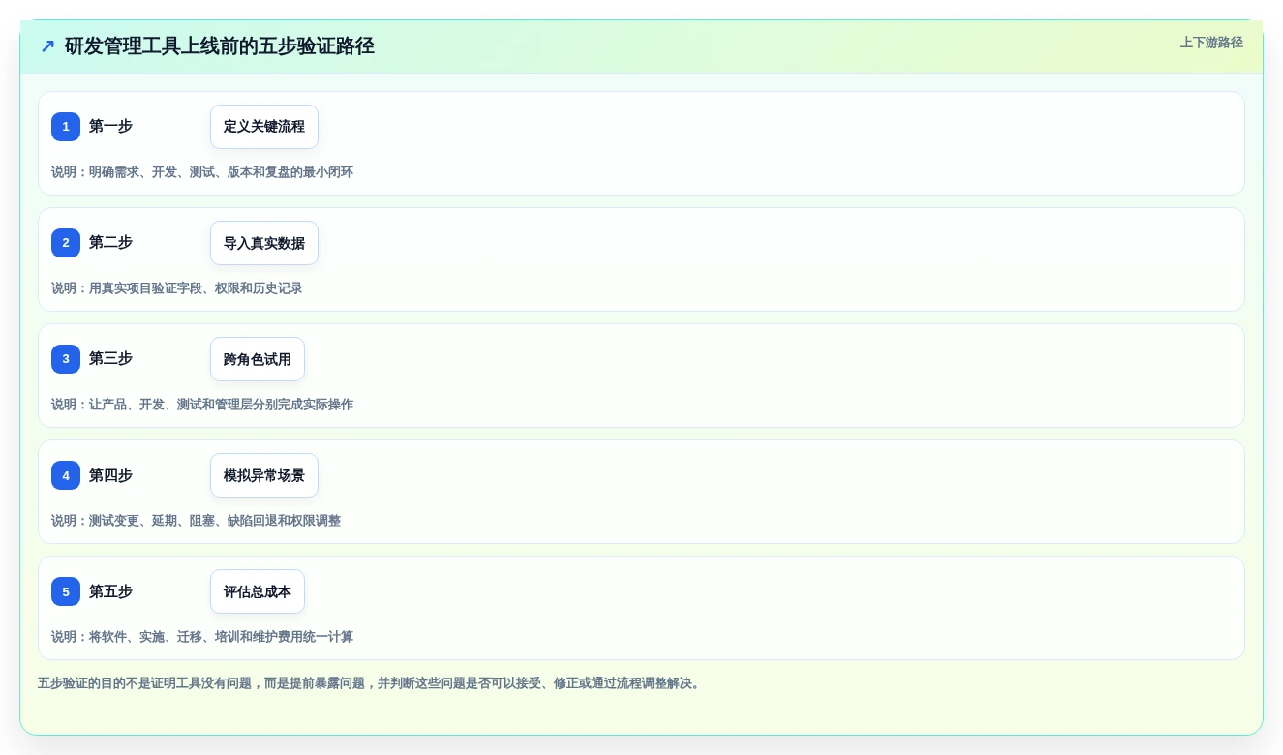The height and width of the screenshot is (755, 1283).
Task: Choose the 评估总成本 chip
Action: pos(258,591)
